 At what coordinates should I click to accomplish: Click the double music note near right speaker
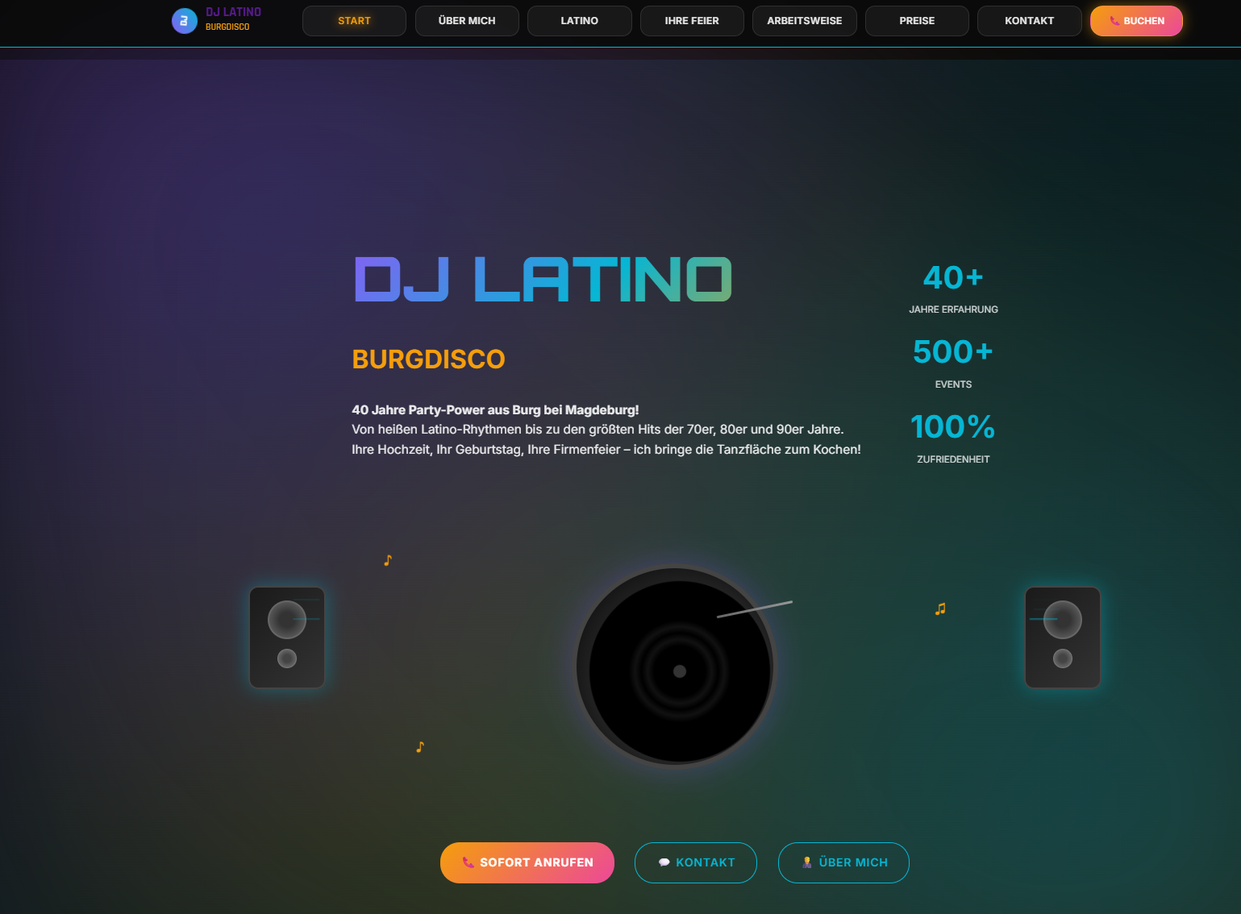pos(940,609)
